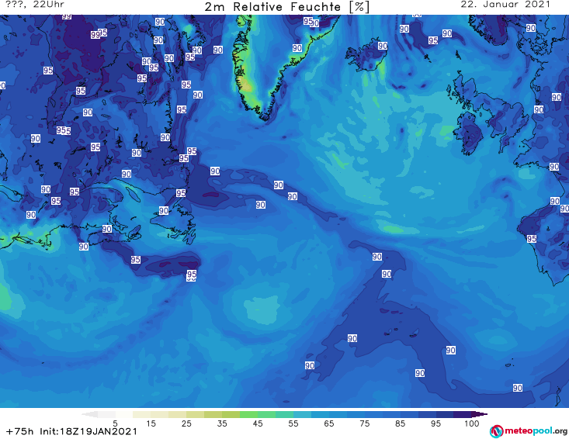Click the meteopool.org logo icon
Viewport: 569px width, 439px height.
pyautogui.click(x=496, y=431)
